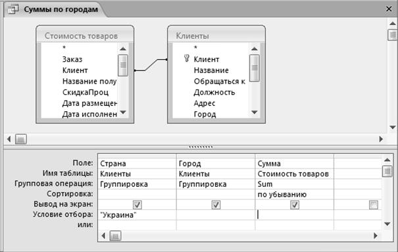
Task: Select the Обращаться к field
Action: (219, 81)
